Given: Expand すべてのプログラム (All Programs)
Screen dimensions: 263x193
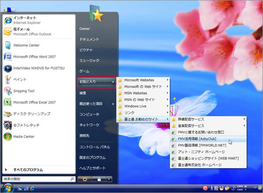Looking at the screenshot, I should click(39, 170).
